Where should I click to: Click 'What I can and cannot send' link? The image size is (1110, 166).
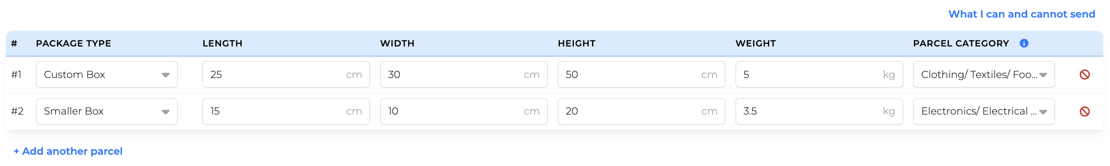[x=1021, y=14]
